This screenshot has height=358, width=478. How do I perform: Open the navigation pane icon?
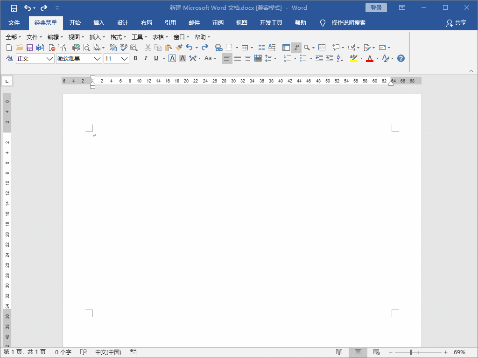pos(286,48)
